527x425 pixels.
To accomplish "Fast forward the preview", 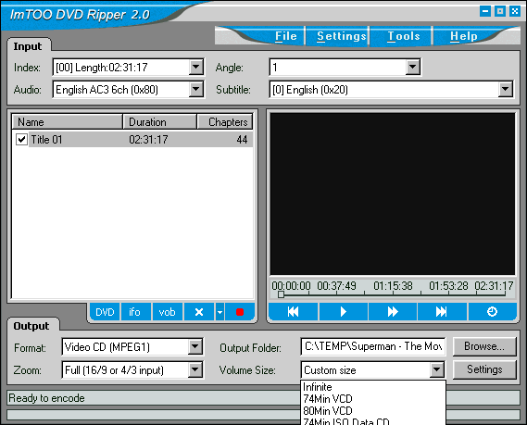I will click(x=392, y=312).
